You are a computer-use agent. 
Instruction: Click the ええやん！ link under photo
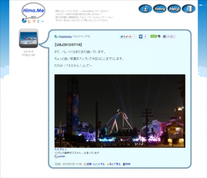pyautogui.click(x=61, y=149)
